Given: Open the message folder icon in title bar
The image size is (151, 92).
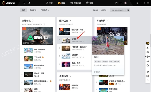Looking at the screenshot, I should 116,3.
